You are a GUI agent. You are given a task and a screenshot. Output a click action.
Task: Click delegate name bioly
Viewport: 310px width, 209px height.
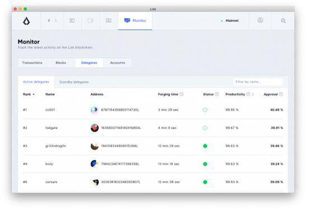pyautogui.click(x=49, y=164)
